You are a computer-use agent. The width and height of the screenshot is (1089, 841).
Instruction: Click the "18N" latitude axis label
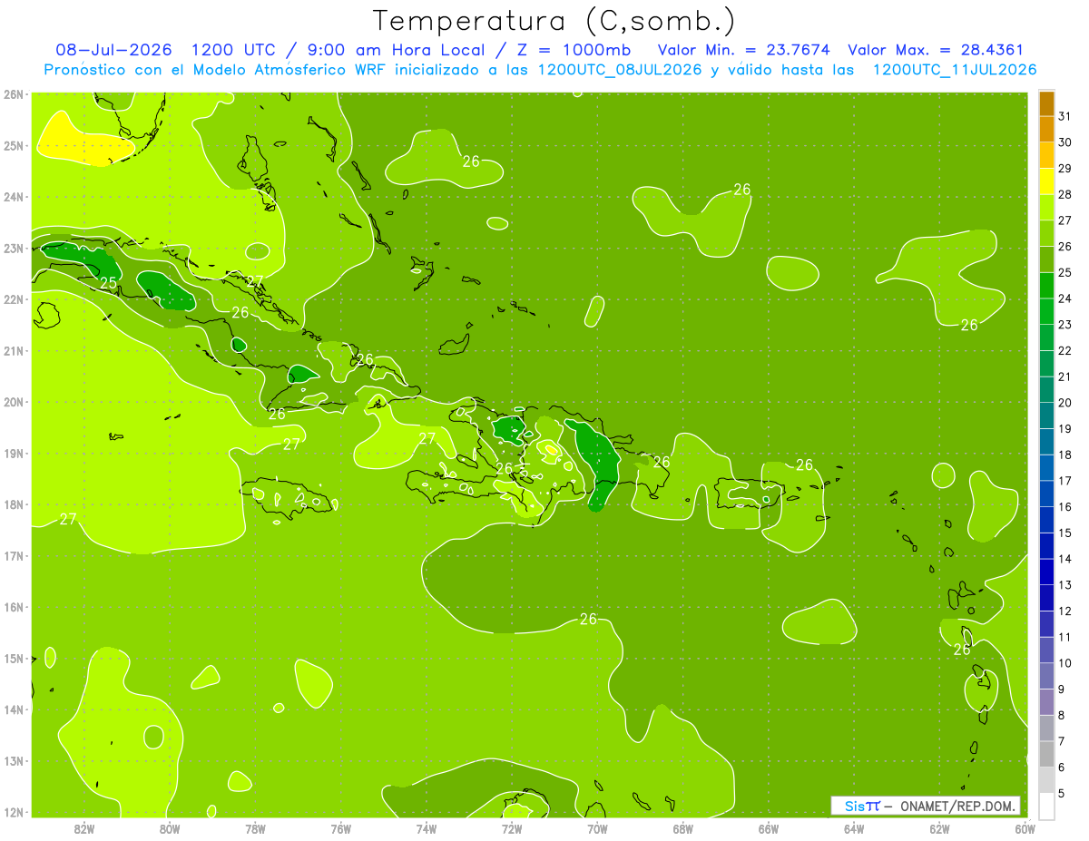[x=13, y=504]
